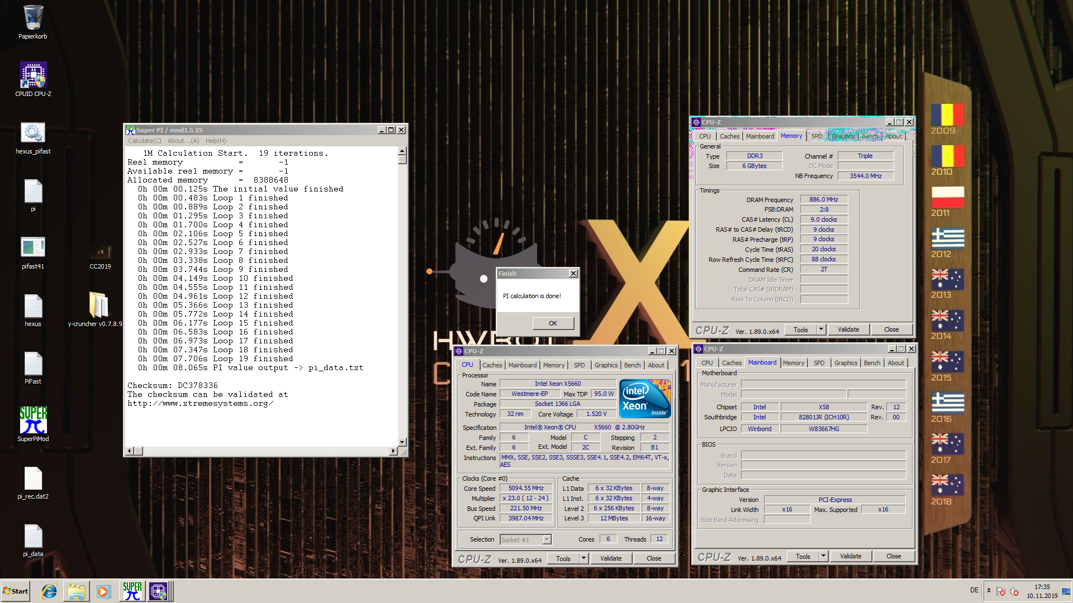This screenshot has width=1073, height=603.
Task: Click Validate in Memory window
Action: [848, 329]
